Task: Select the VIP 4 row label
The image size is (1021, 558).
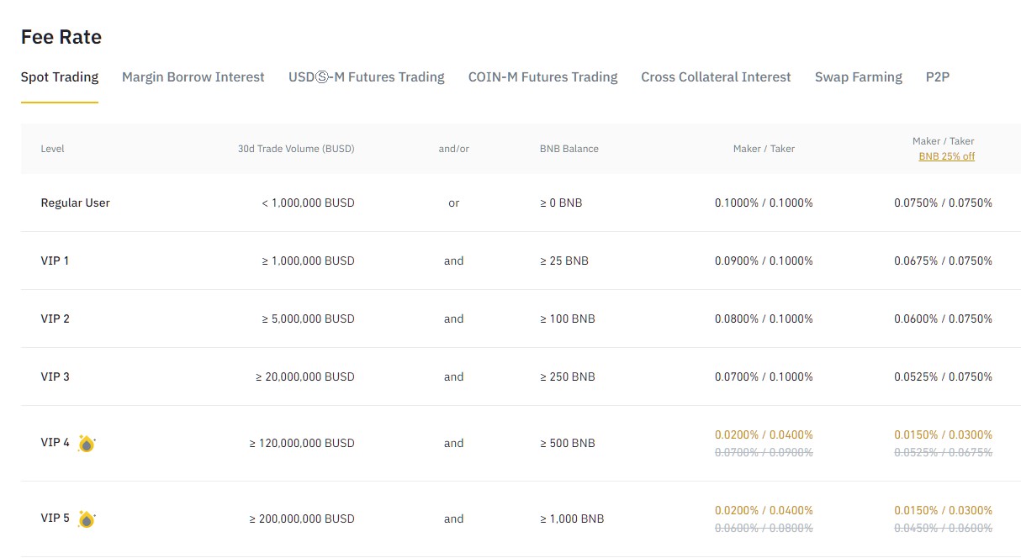Action: (x=56, y=442)
